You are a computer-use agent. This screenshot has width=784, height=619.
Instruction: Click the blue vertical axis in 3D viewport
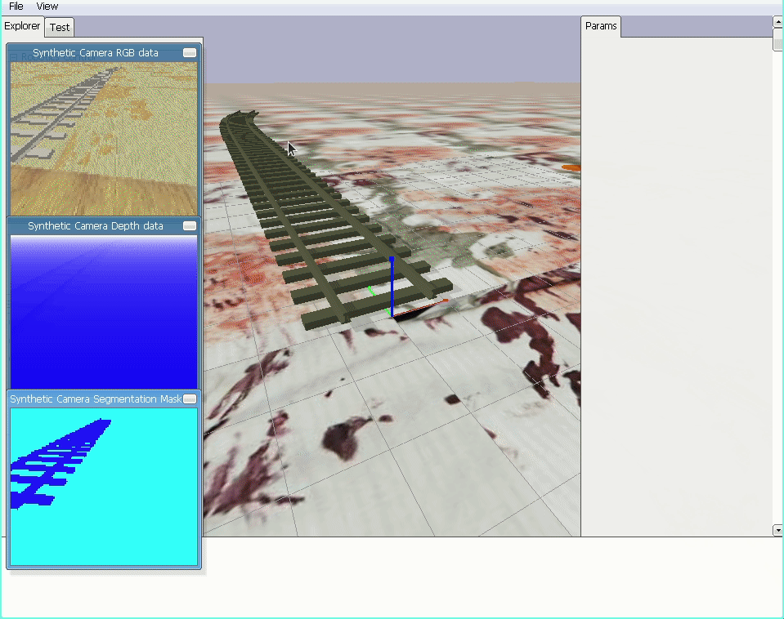[x=392, y=287]
